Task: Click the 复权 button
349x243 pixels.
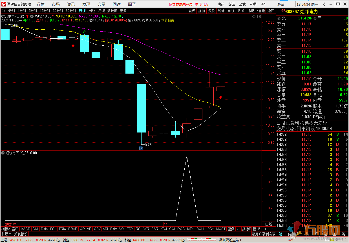Action: click(x=192, y=11)
